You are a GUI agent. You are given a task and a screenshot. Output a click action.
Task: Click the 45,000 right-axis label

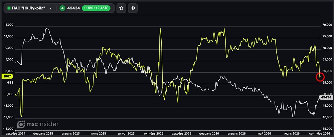327,106
